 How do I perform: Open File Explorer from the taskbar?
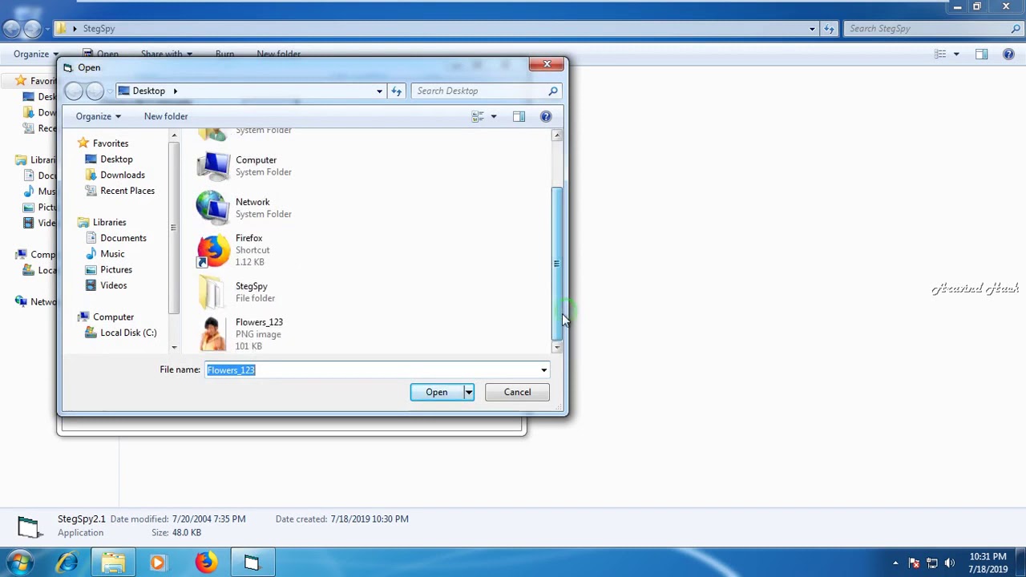pos(113,563)
